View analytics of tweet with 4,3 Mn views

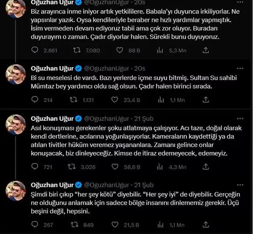tap(161, 167)
